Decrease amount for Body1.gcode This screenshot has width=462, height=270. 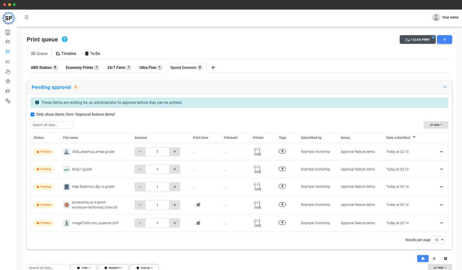140,169
